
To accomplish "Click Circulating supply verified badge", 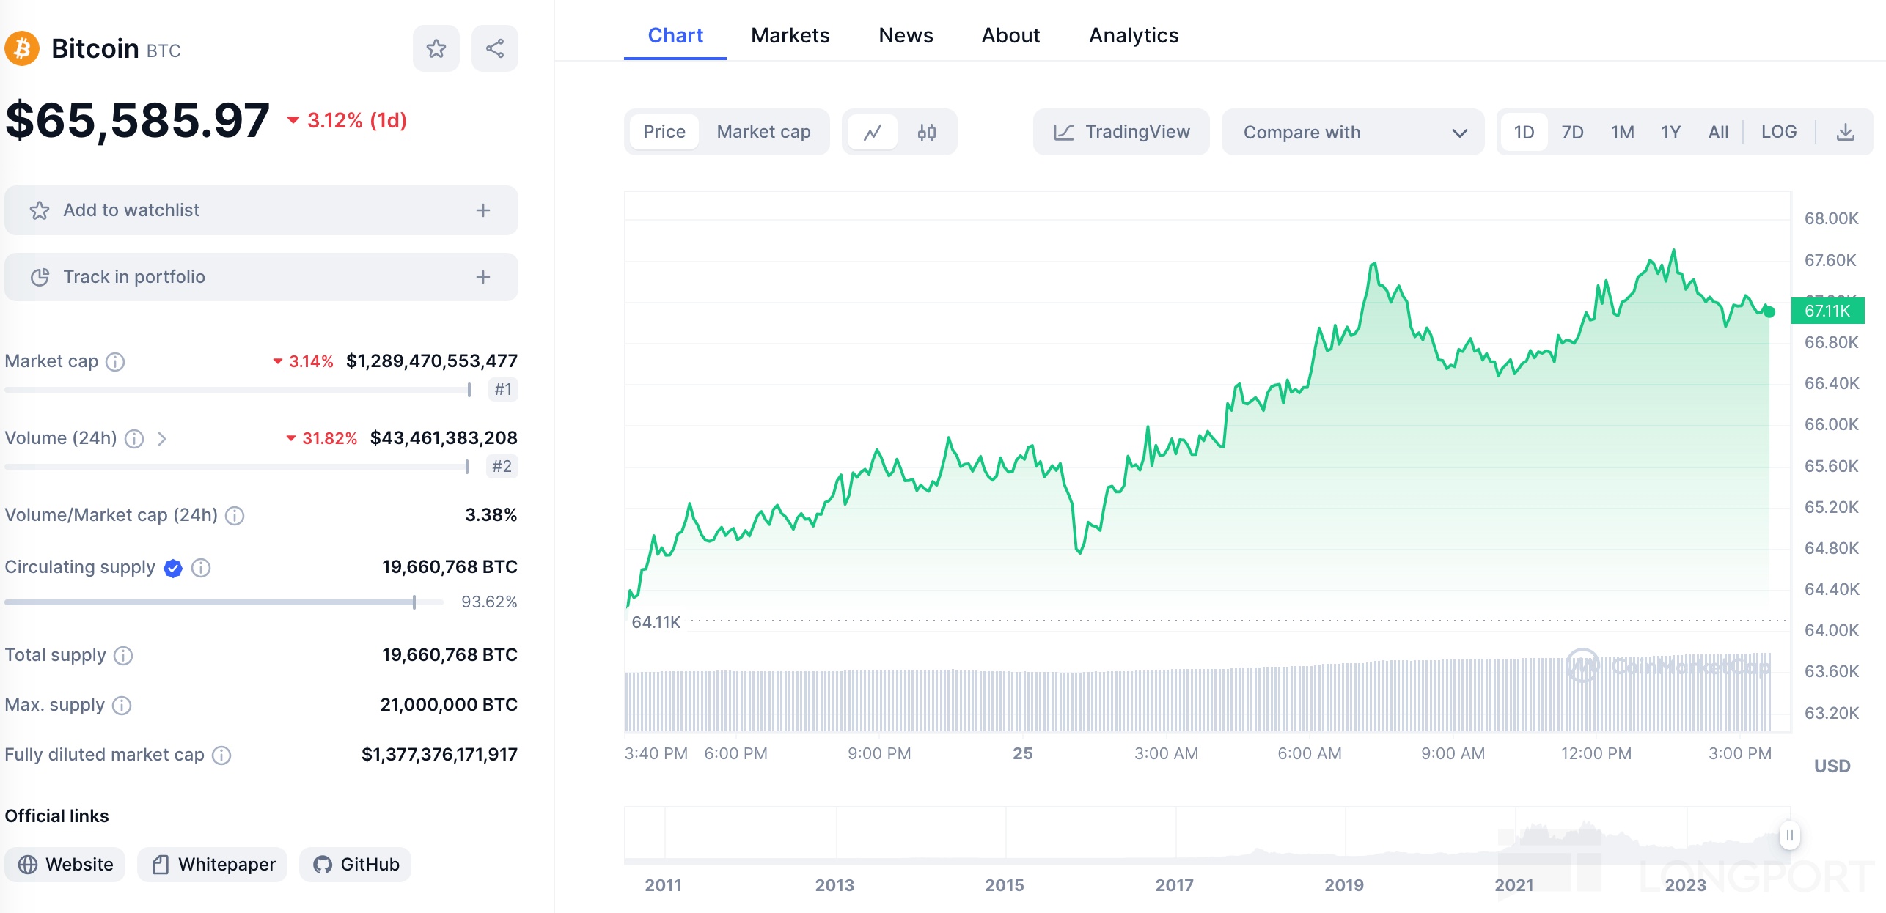I will coord(173,568).
